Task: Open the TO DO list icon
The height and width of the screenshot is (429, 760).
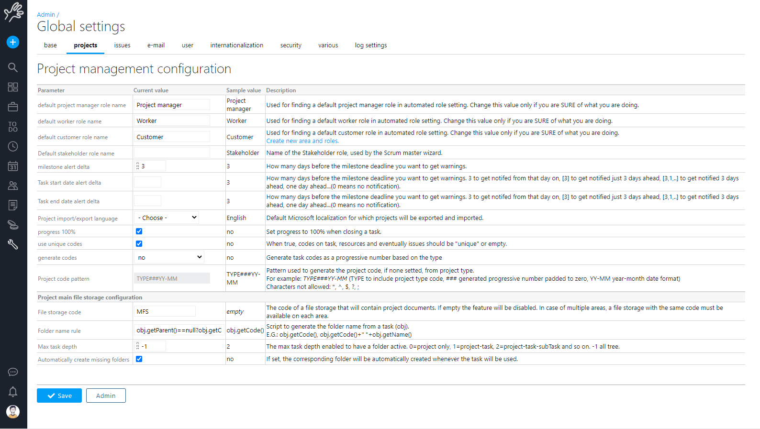Action: pos(13,126)
